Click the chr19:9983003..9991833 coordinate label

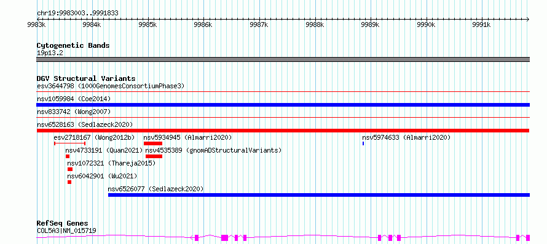[77, 13]
